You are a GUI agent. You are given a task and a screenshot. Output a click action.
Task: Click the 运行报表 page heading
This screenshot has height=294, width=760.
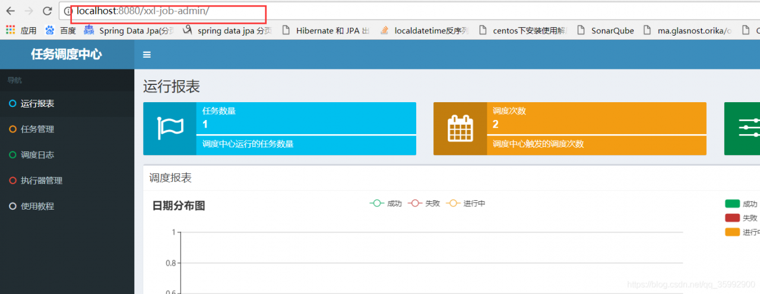[x=172, y=87]
